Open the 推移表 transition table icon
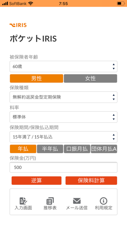Screen dimensions: 127x225 50,201
